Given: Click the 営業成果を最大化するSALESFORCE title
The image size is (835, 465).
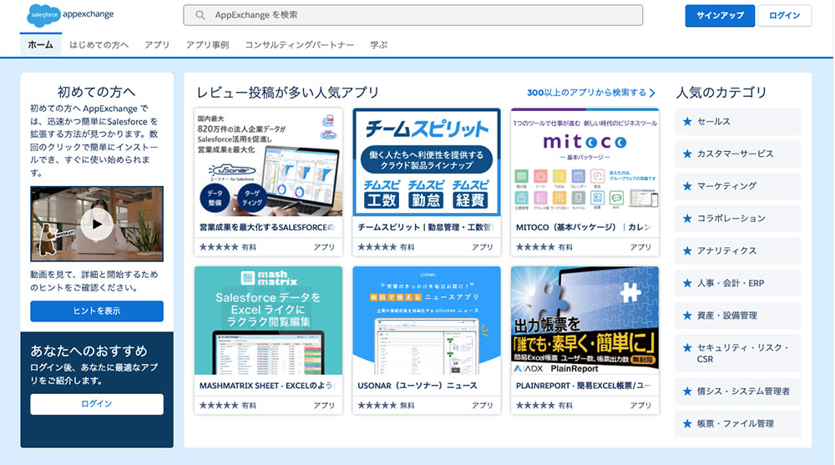Looking at the screenshot, I should click(267, 227).
